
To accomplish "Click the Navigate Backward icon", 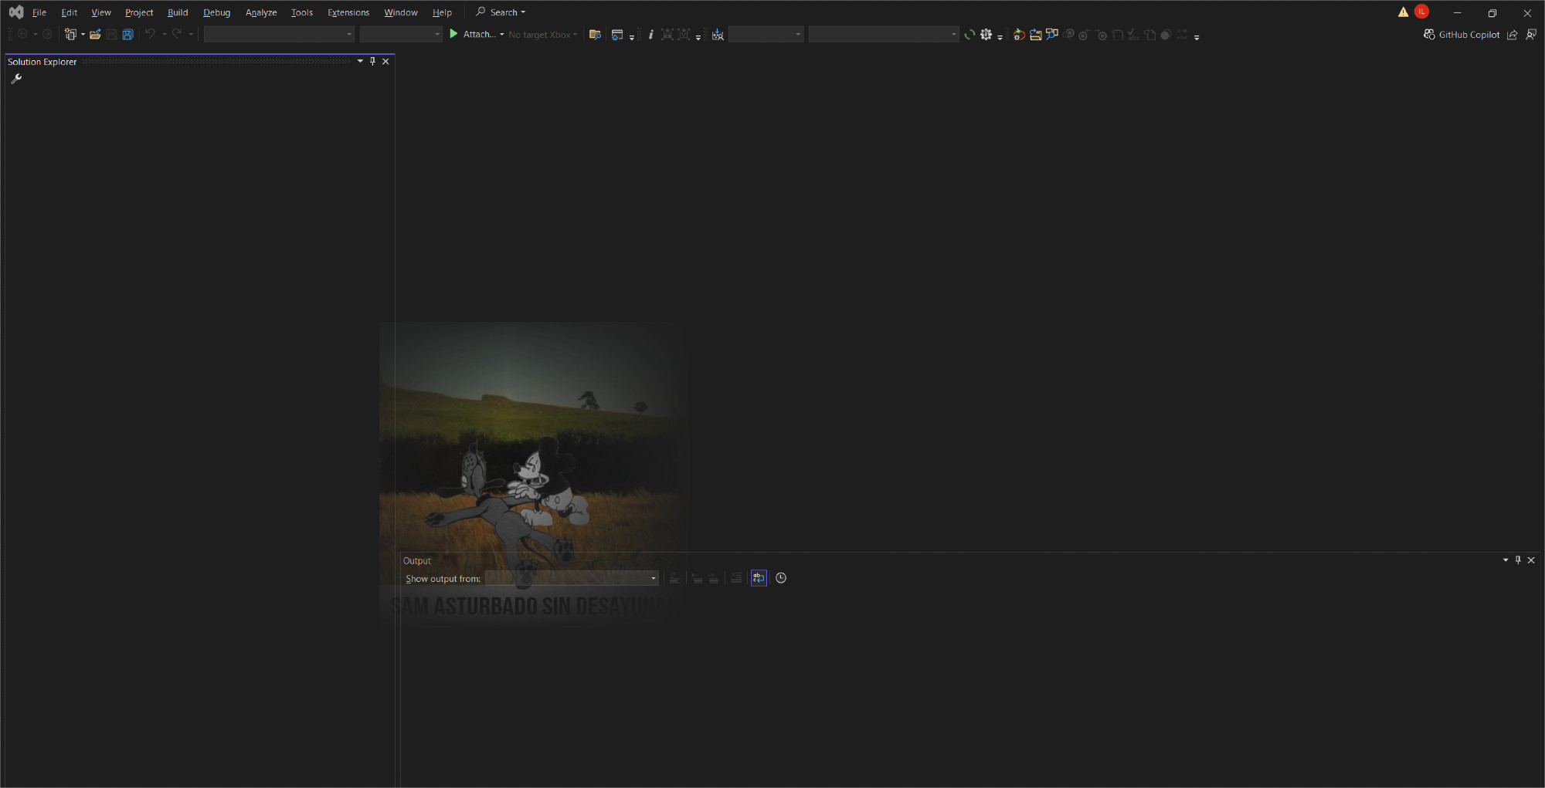I will coord(22,34).
